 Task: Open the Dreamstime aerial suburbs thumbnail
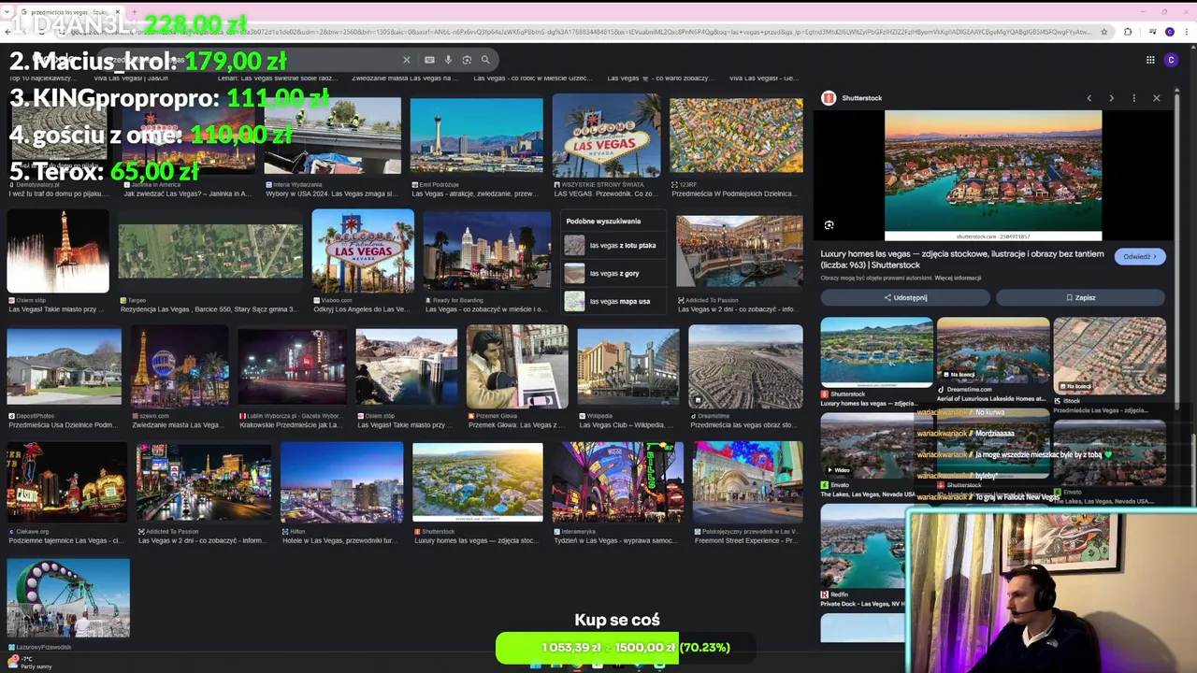click(x=745, y=367)
